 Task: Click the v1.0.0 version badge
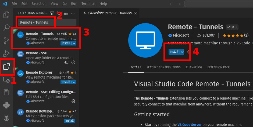[232, 27]
